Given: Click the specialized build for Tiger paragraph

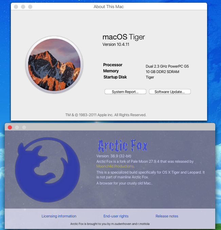Looking at the screenshot, I should point(150,175).
